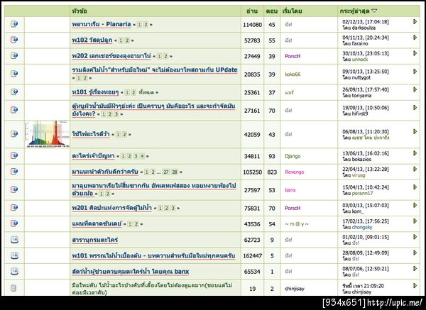This screenshot has width=426, height=310.
Task: Jump to last post by nuttygot arrow
Action: [x=415, y=71]
